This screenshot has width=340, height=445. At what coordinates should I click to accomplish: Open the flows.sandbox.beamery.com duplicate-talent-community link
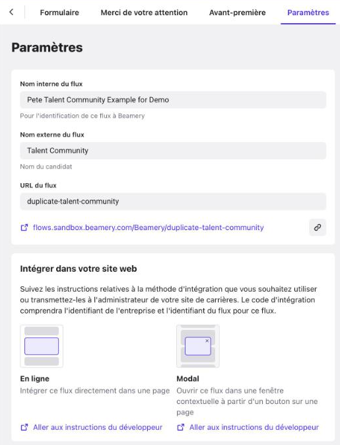[x=148, y=227]
